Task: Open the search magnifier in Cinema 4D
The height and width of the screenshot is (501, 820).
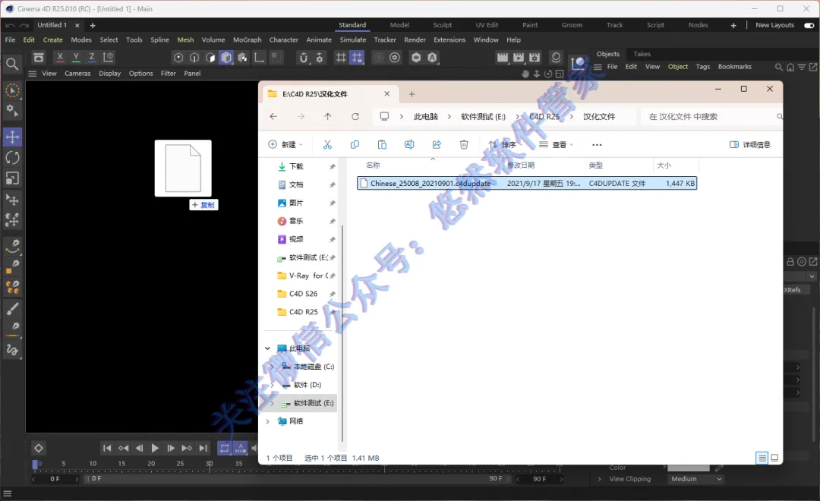Action: click(11, 64)
